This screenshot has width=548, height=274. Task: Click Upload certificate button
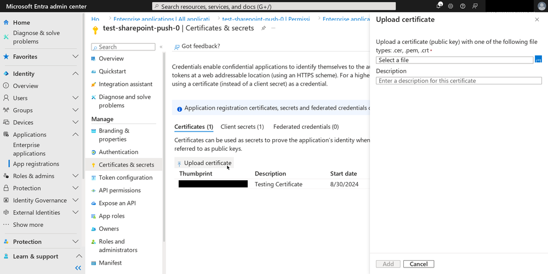204,163
